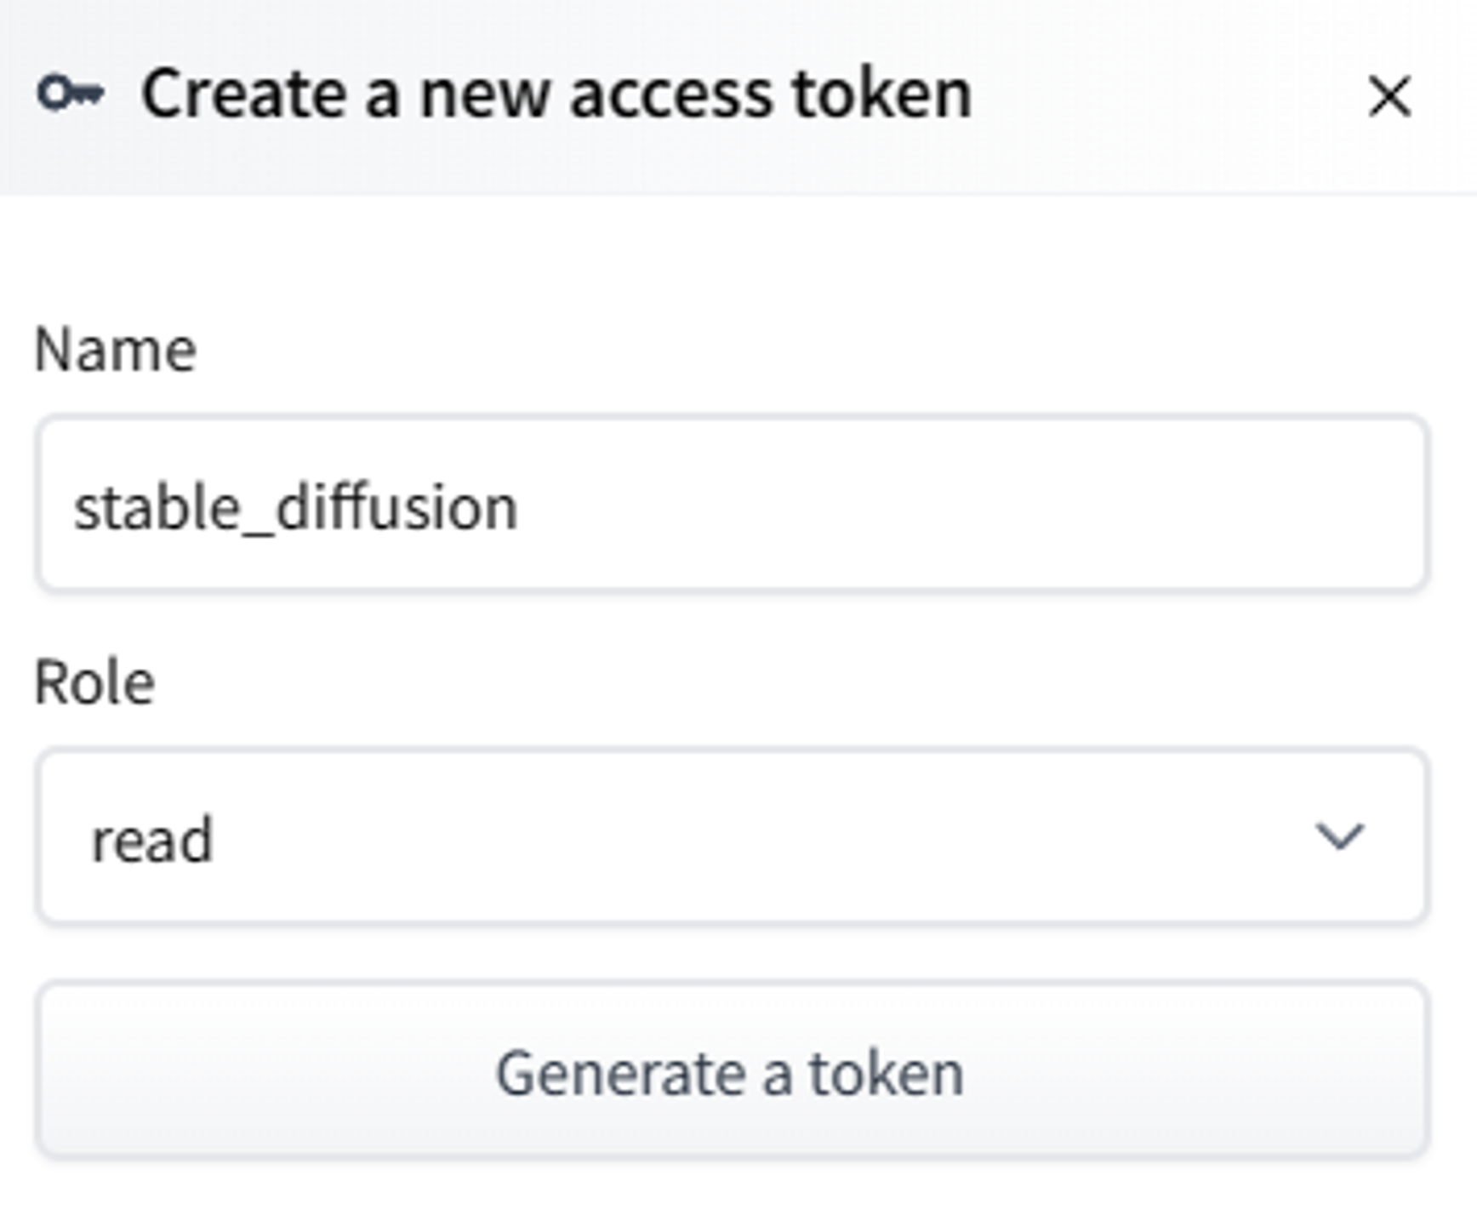The image size is (1477, 1215).
Task: Click the down arrow next to read
Action: 1339,837
